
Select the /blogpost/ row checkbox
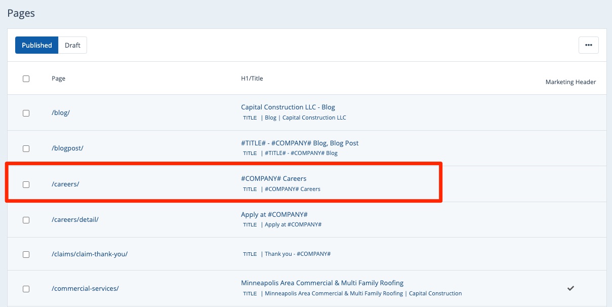(26, 148)
